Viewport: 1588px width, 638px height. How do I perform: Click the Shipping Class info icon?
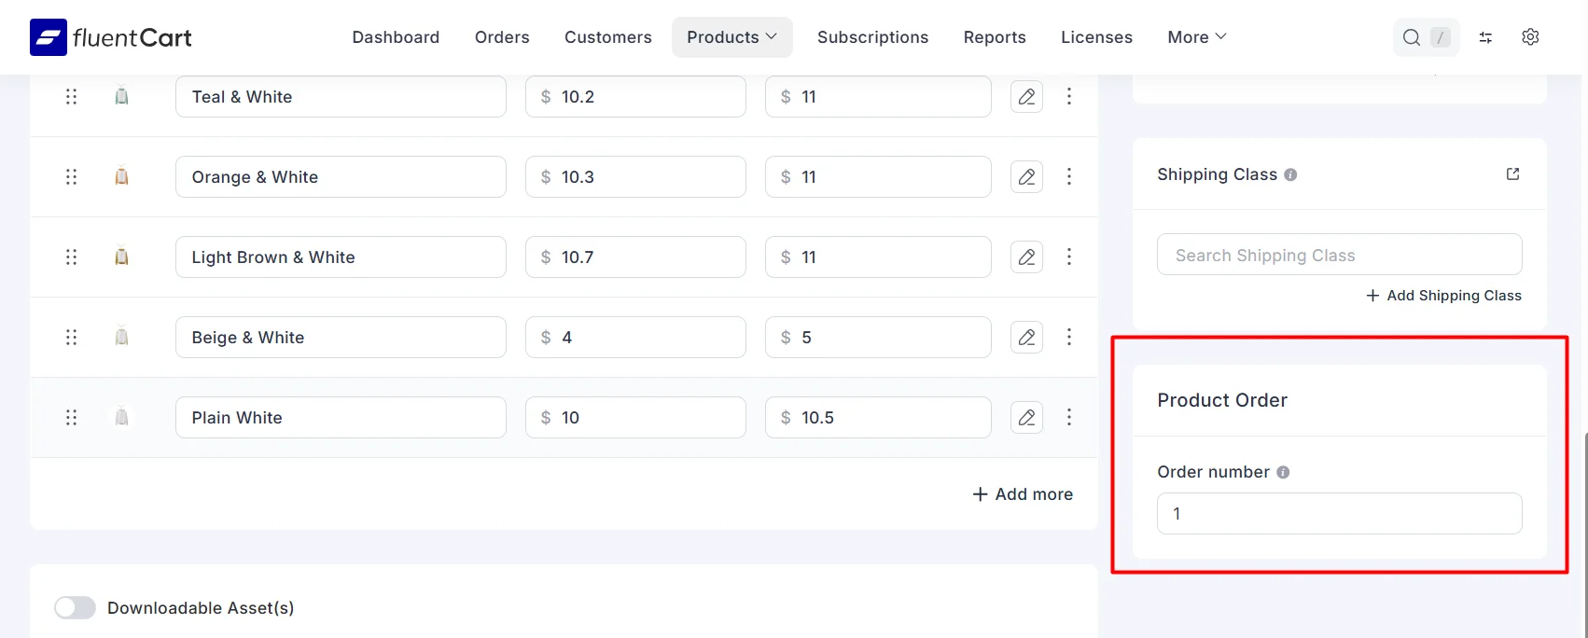1290,174
